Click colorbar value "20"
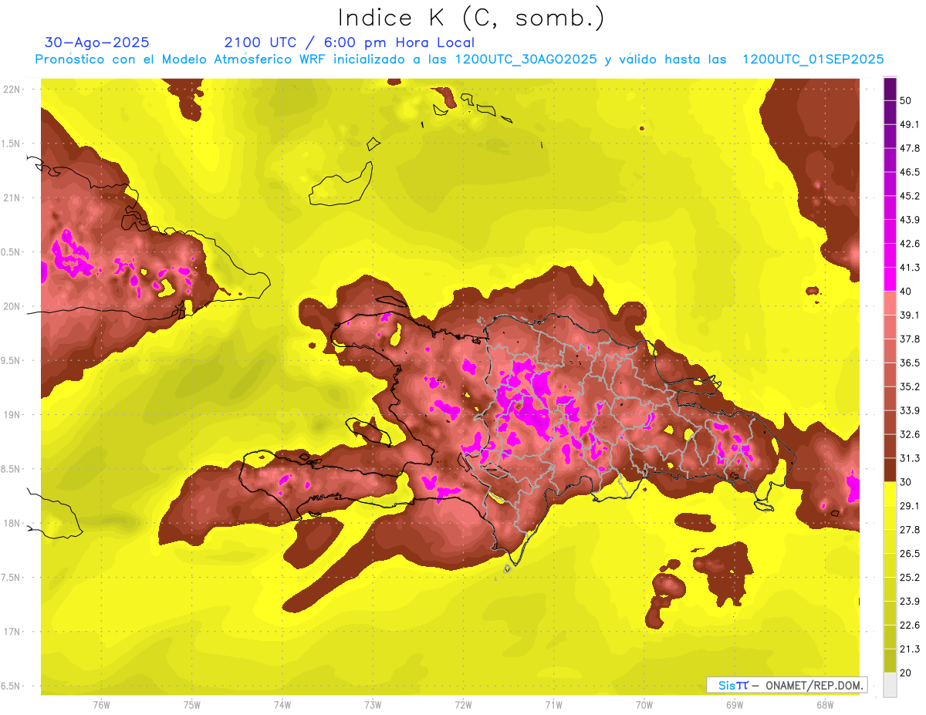The height and width of the screenshot is (715, 926). (x=905, y=673)
